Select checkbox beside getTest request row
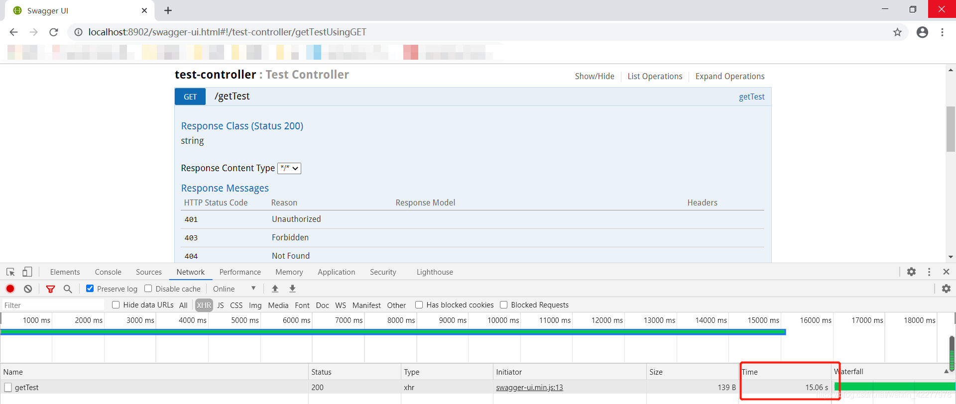This screenshot has height=404, width=956. coord(8,387)
